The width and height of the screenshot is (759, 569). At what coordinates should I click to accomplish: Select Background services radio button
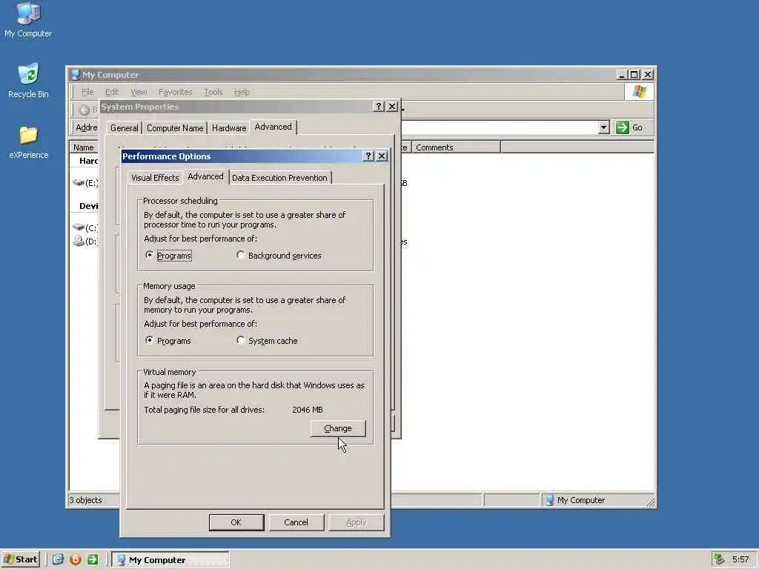pos(241,255)
